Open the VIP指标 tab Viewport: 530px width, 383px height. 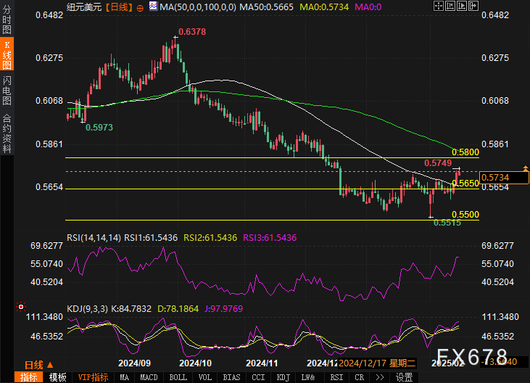coord(93,377)
